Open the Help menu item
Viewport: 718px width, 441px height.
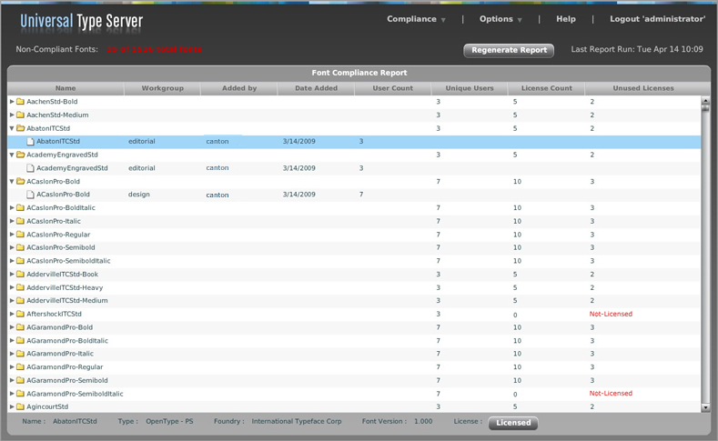tap(566, 19)
